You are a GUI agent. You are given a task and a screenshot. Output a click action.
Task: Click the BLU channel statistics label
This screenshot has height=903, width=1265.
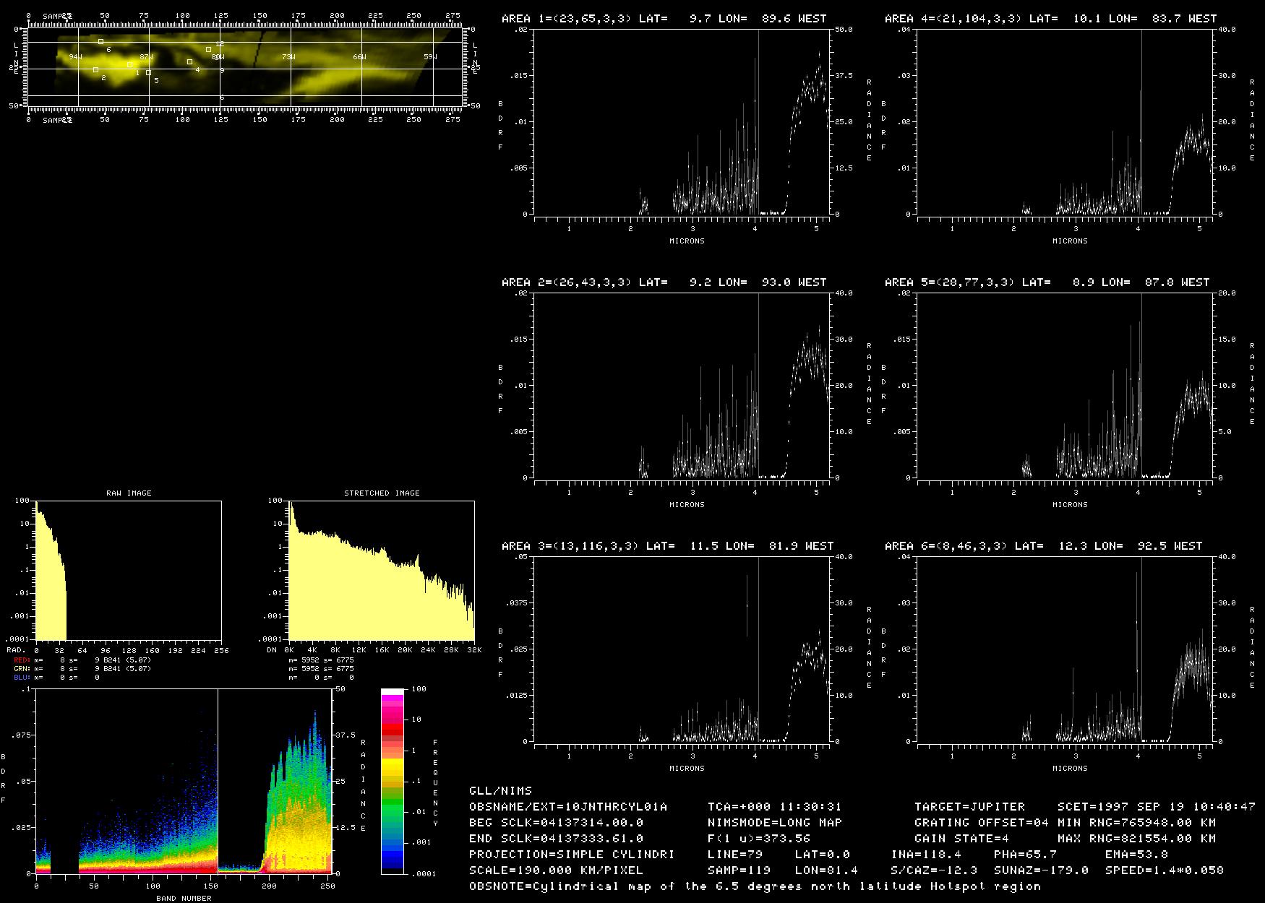[21, 678]
